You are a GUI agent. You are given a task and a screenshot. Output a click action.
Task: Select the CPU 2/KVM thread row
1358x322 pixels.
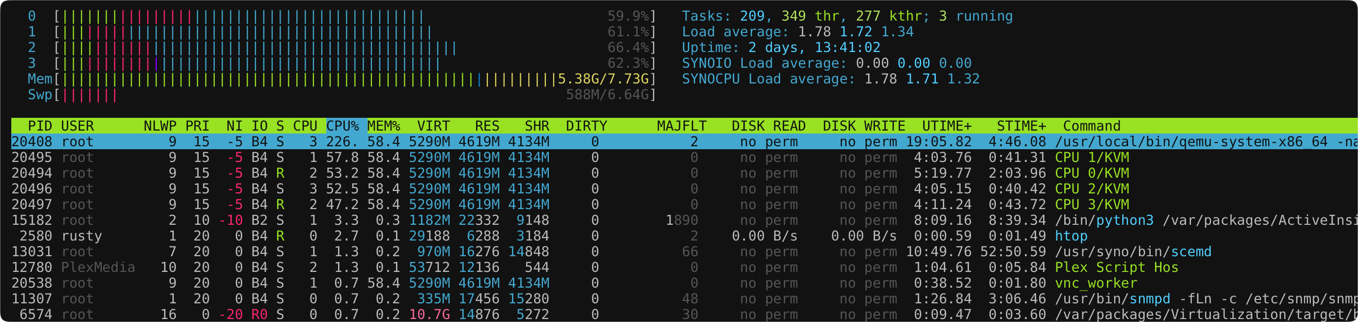pyautogui.click(x=684, y=188)
